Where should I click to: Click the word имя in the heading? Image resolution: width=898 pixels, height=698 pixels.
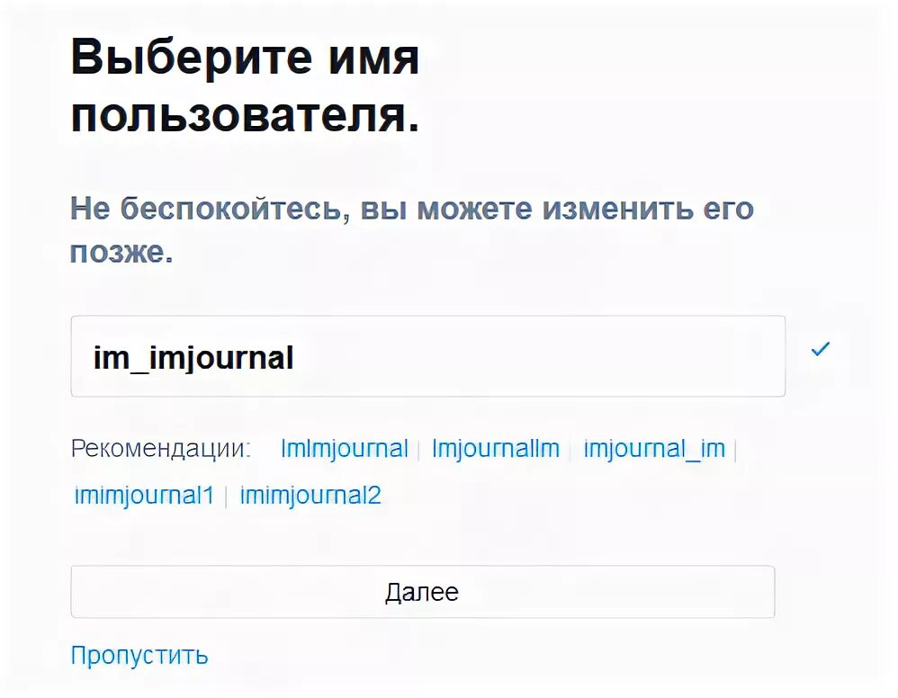pyautogui.click(x=374, y=59)
